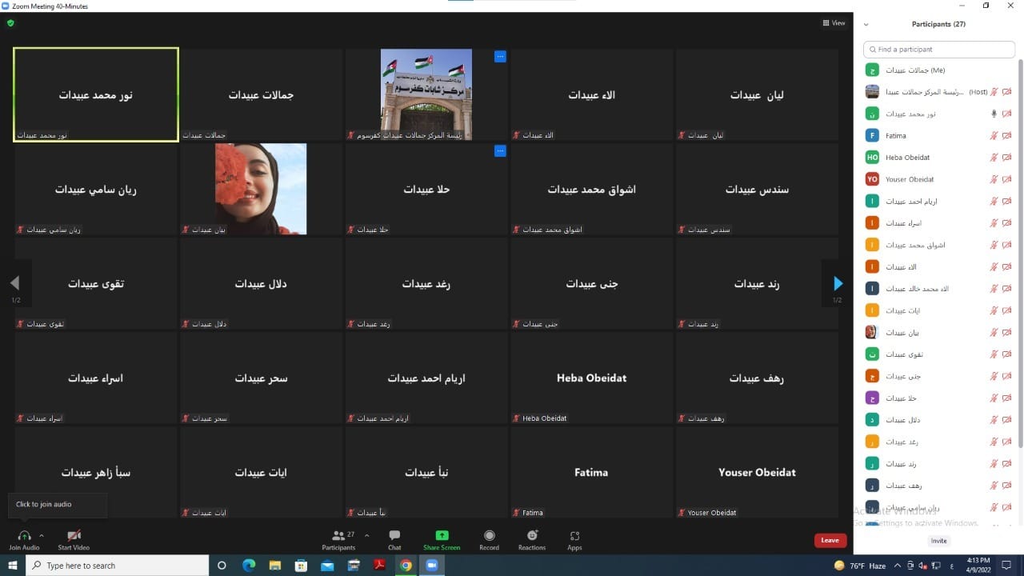Click the green encryption shield icon
The height and width of the screenshot is (576, 1024).
(x=10, y=23)
